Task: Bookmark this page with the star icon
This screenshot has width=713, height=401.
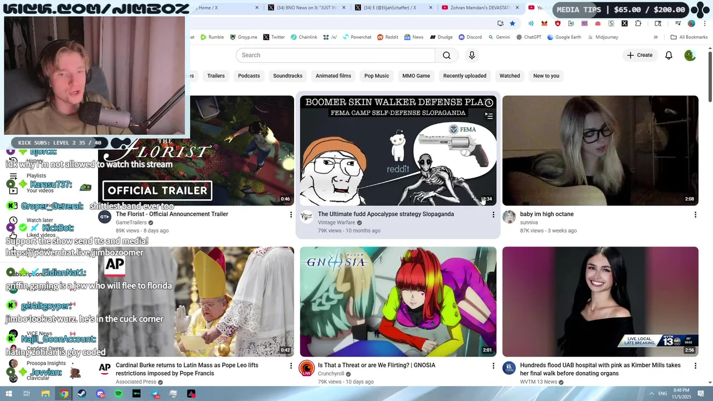Action: tap(512, 23)
